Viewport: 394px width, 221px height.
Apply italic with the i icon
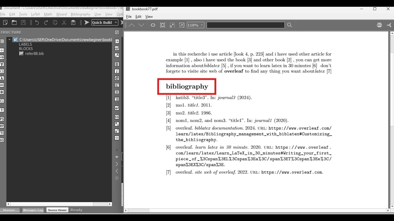click(117, 71)
